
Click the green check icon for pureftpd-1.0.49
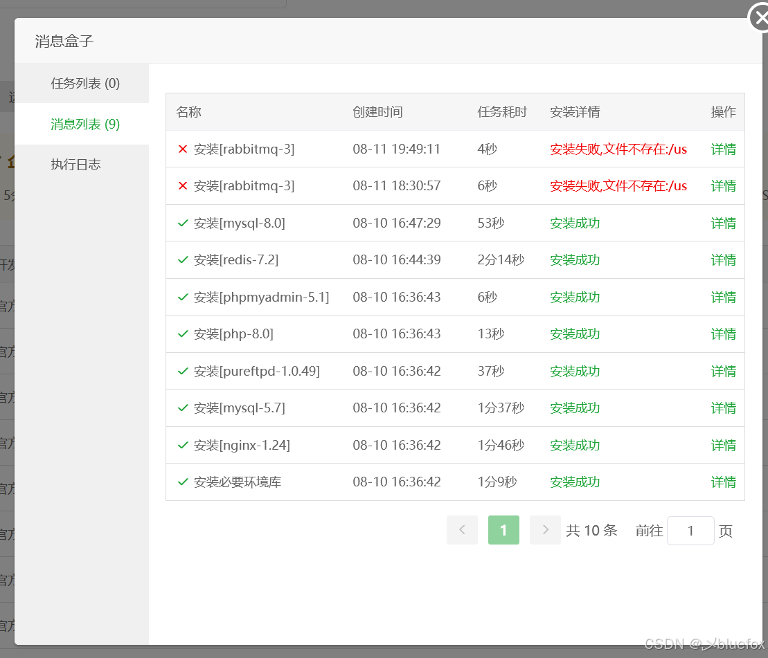click(x=183, y=372)
